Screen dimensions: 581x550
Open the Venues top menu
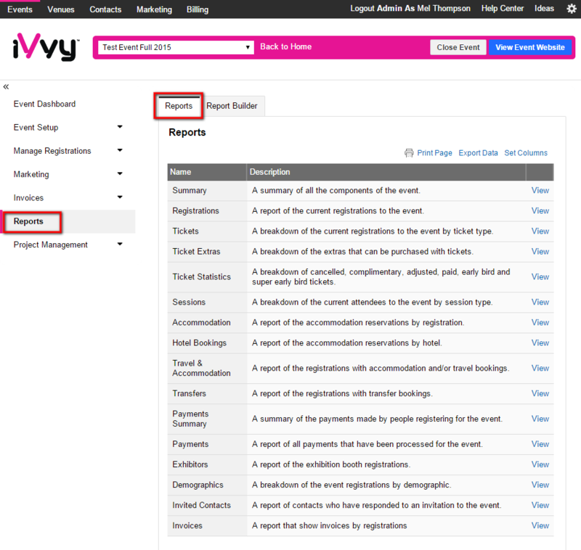click(x=61, y=9)
